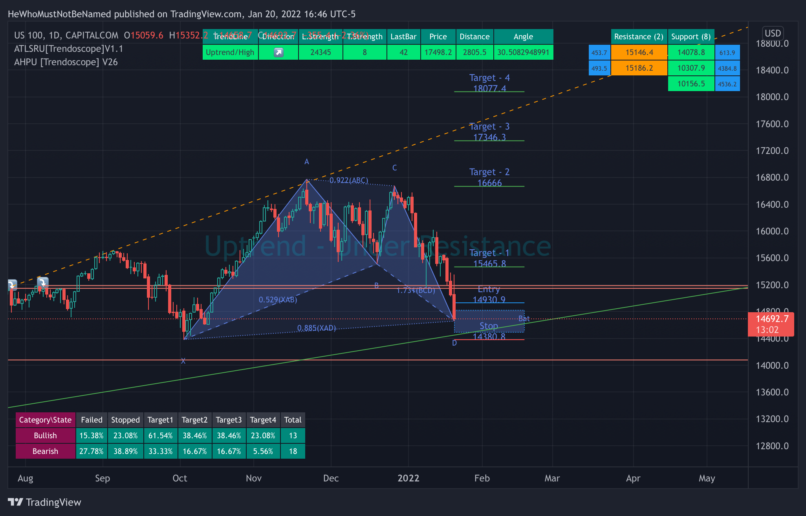Click the Bullish Target1 61.54% cell
This screenshot has width=806, height=516.
coord(161,435)
